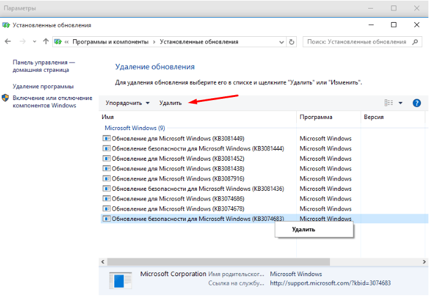
Task: Click Установленные обновления breadcrumb
Action: point(199,42)
